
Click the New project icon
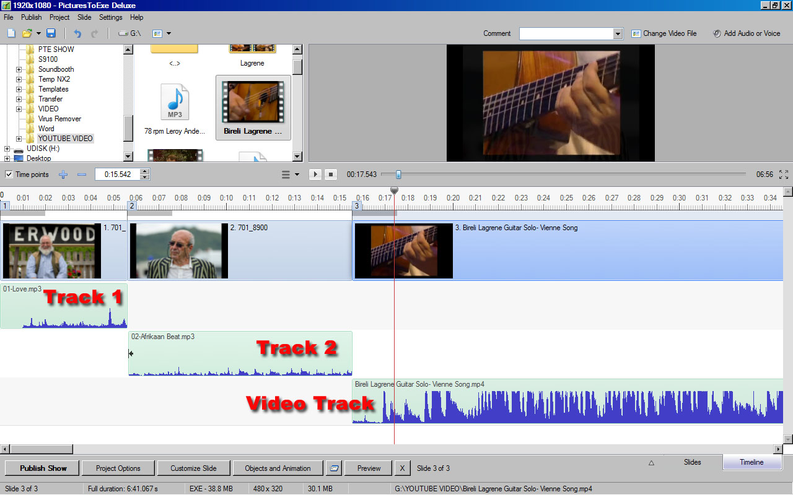[x=11, y=33]
